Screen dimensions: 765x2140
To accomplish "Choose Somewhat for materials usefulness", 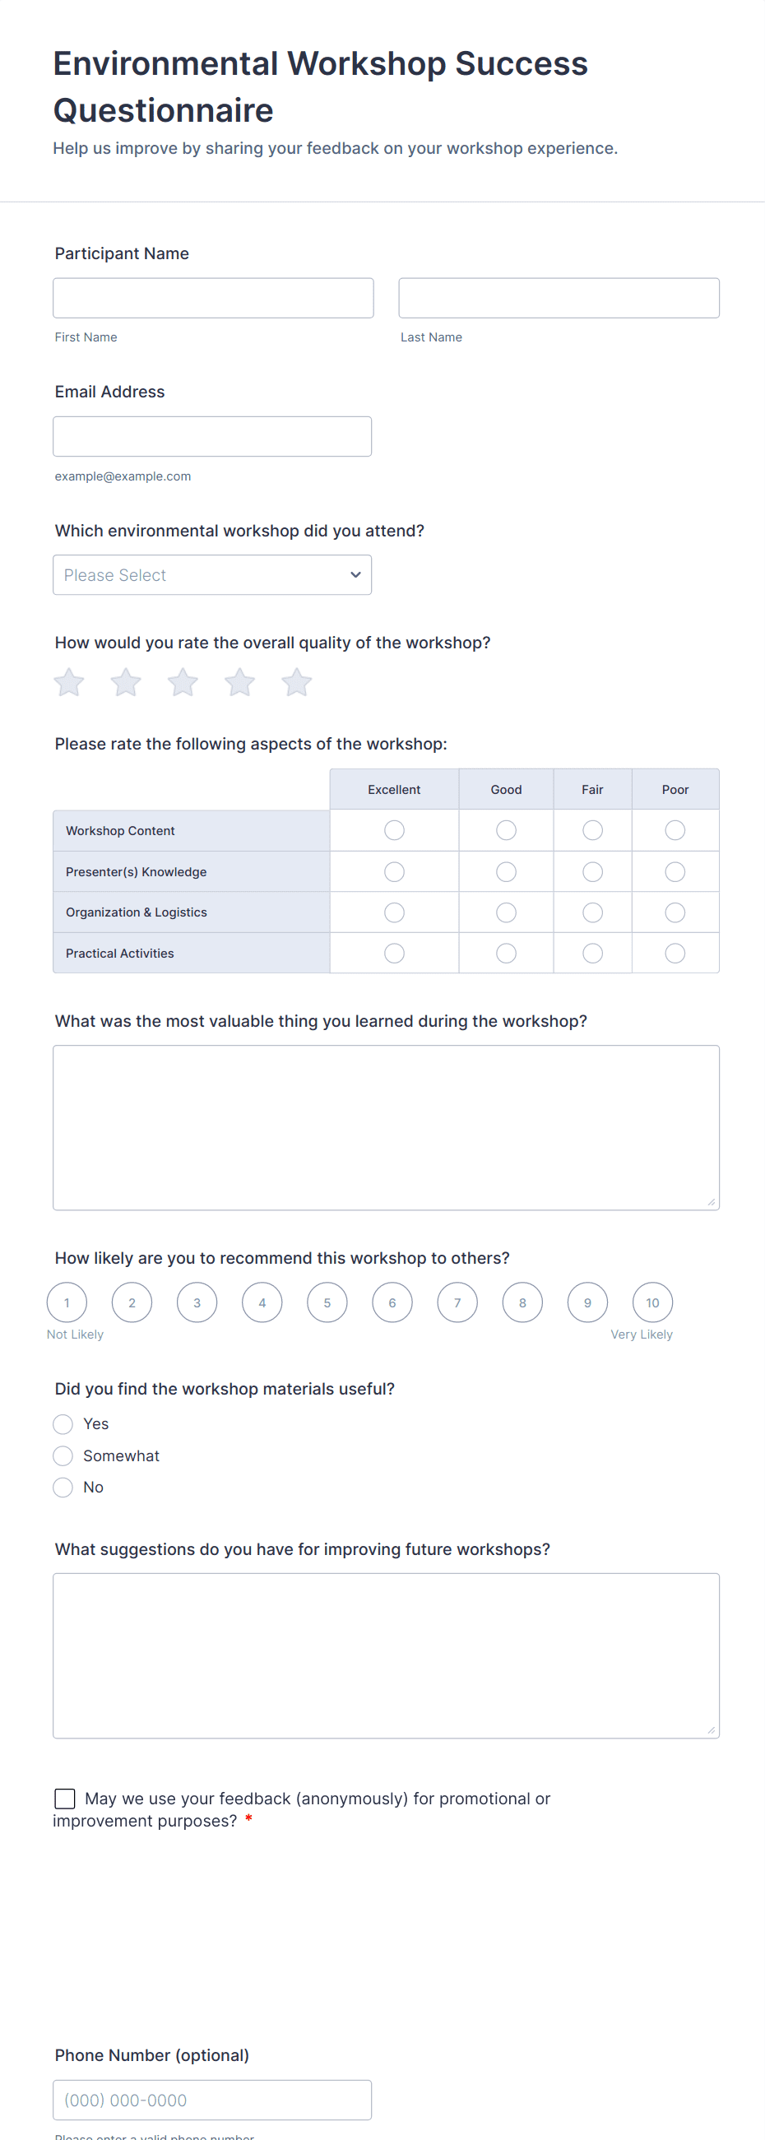I will point(63,1455).
